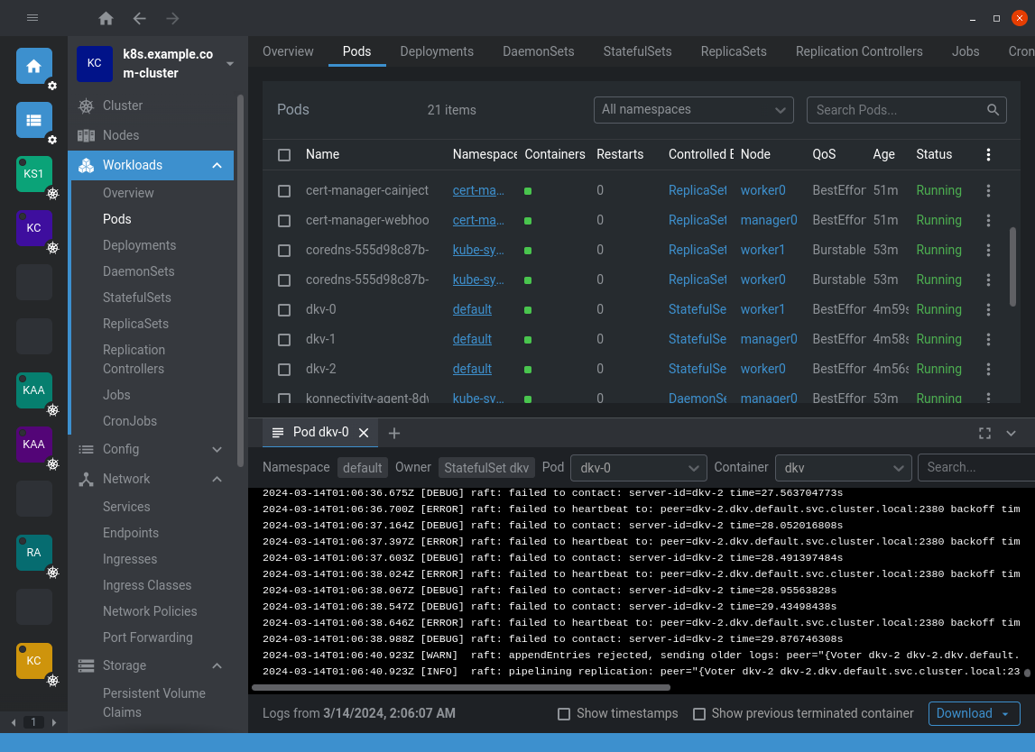Image resolution: width=1035 pixels, height=752 pixels.
Task: Focus the log Search input field
Action: [x=976, y=468]
